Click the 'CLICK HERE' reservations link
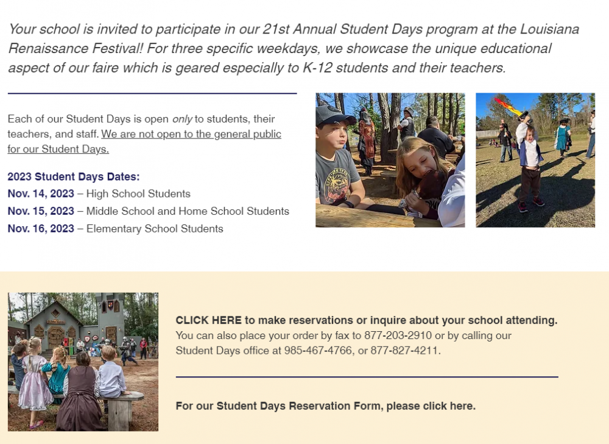Screen dimensions: 609x444 (x=208, y=320)
